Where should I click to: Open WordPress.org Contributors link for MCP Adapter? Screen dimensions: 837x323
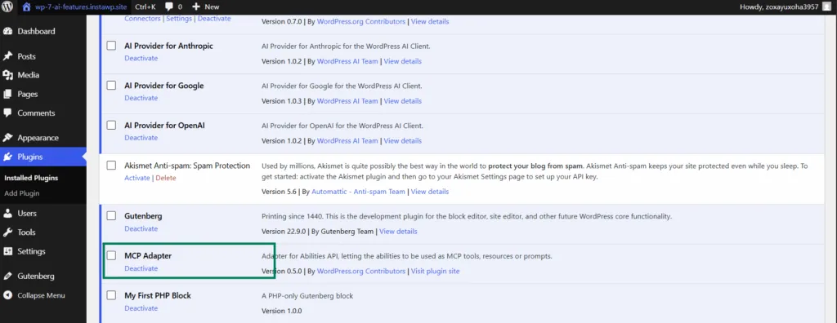click(361, 272)
